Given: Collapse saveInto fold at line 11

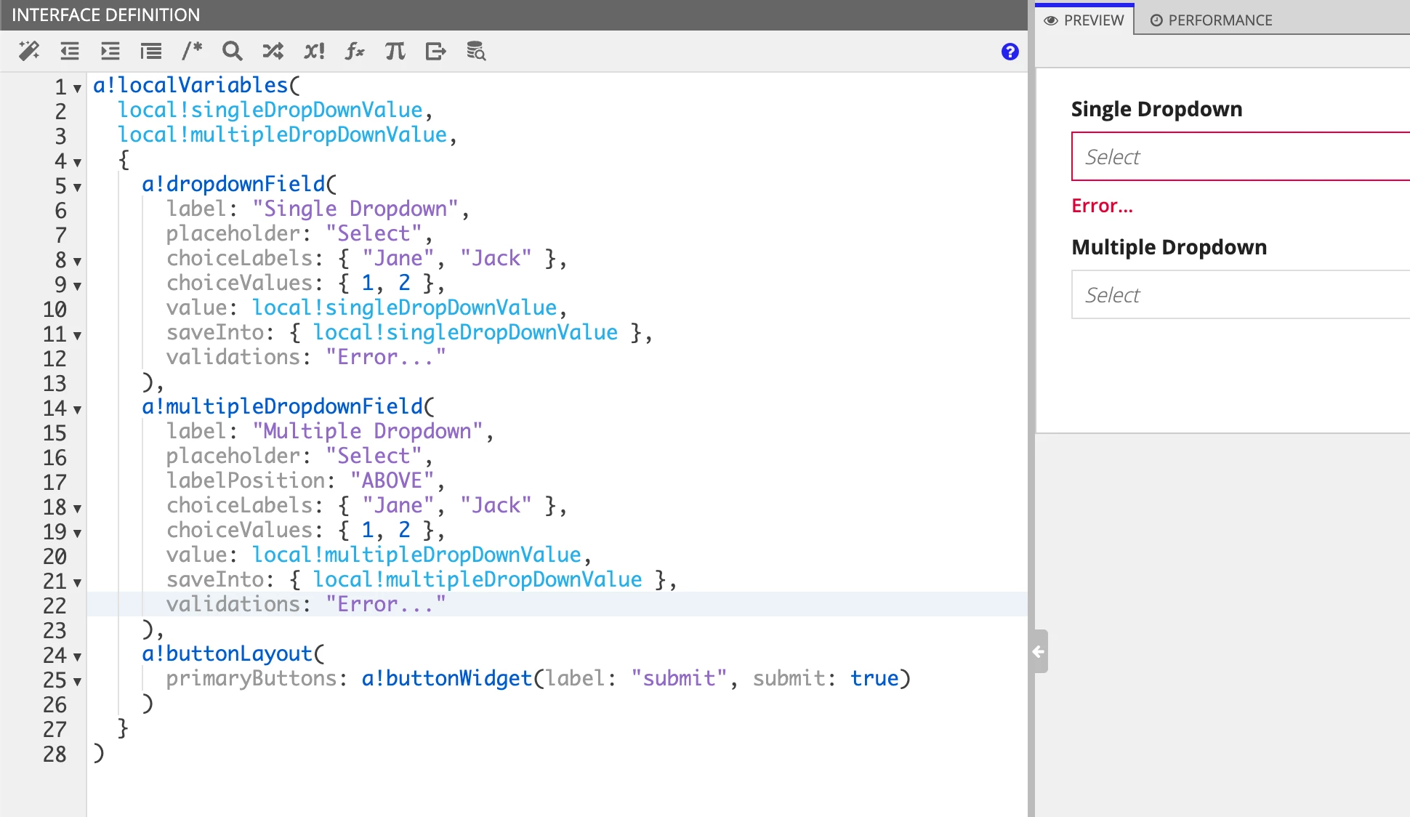Looking at the screenshot, I should [x=77, y=336].
